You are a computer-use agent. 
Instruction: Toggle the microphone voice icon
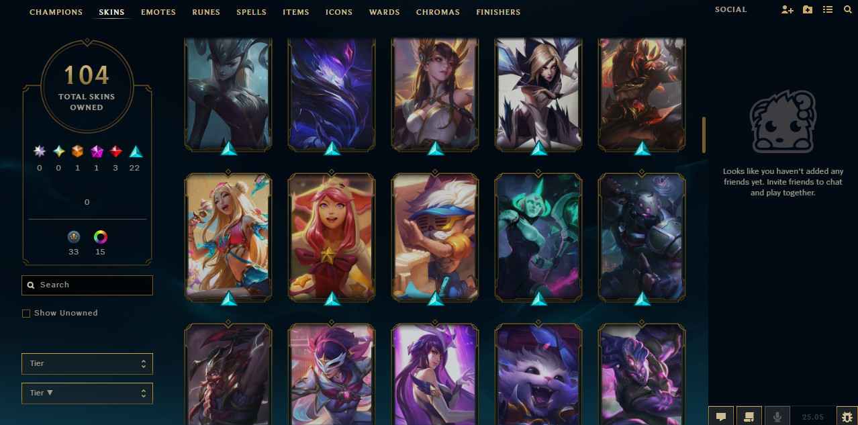tap(777, 416)
